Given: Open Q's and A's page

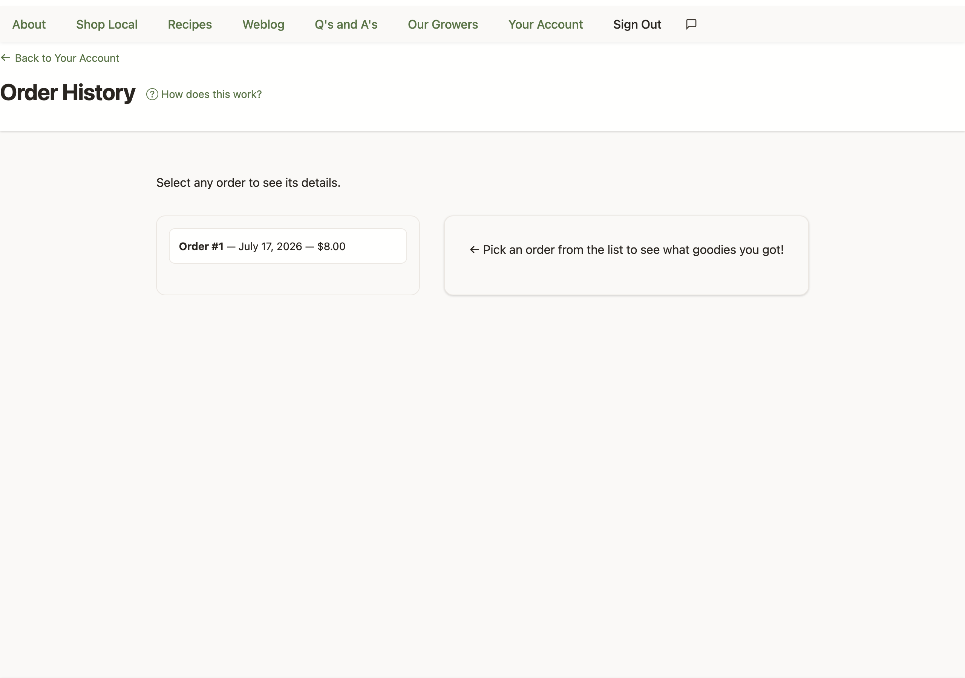Looking at the screenshot, I should click(x=346, y=24).
